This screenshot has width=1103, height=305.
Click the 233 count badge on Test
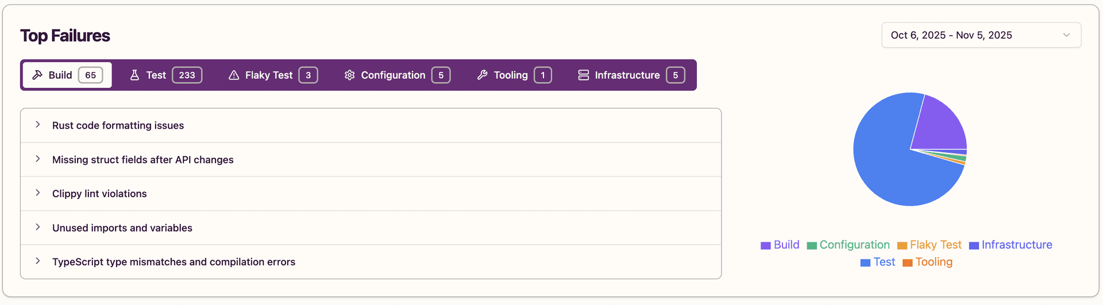click(187, 75)
